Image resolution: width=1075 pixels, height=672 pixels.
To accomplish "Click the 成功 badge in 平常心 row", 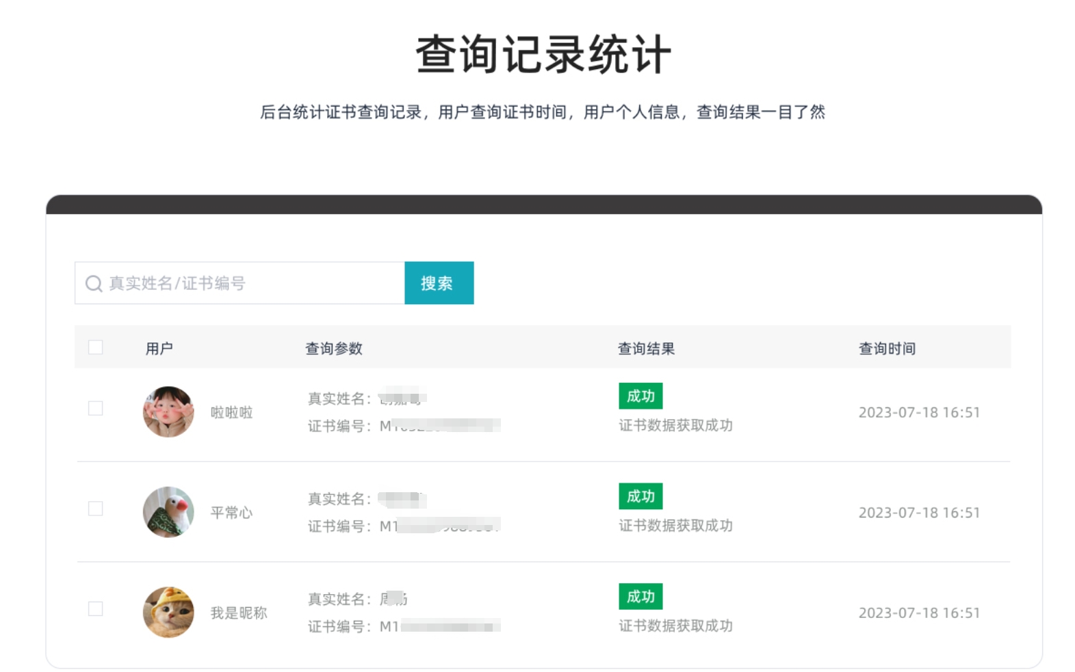I will pos(640,496).
